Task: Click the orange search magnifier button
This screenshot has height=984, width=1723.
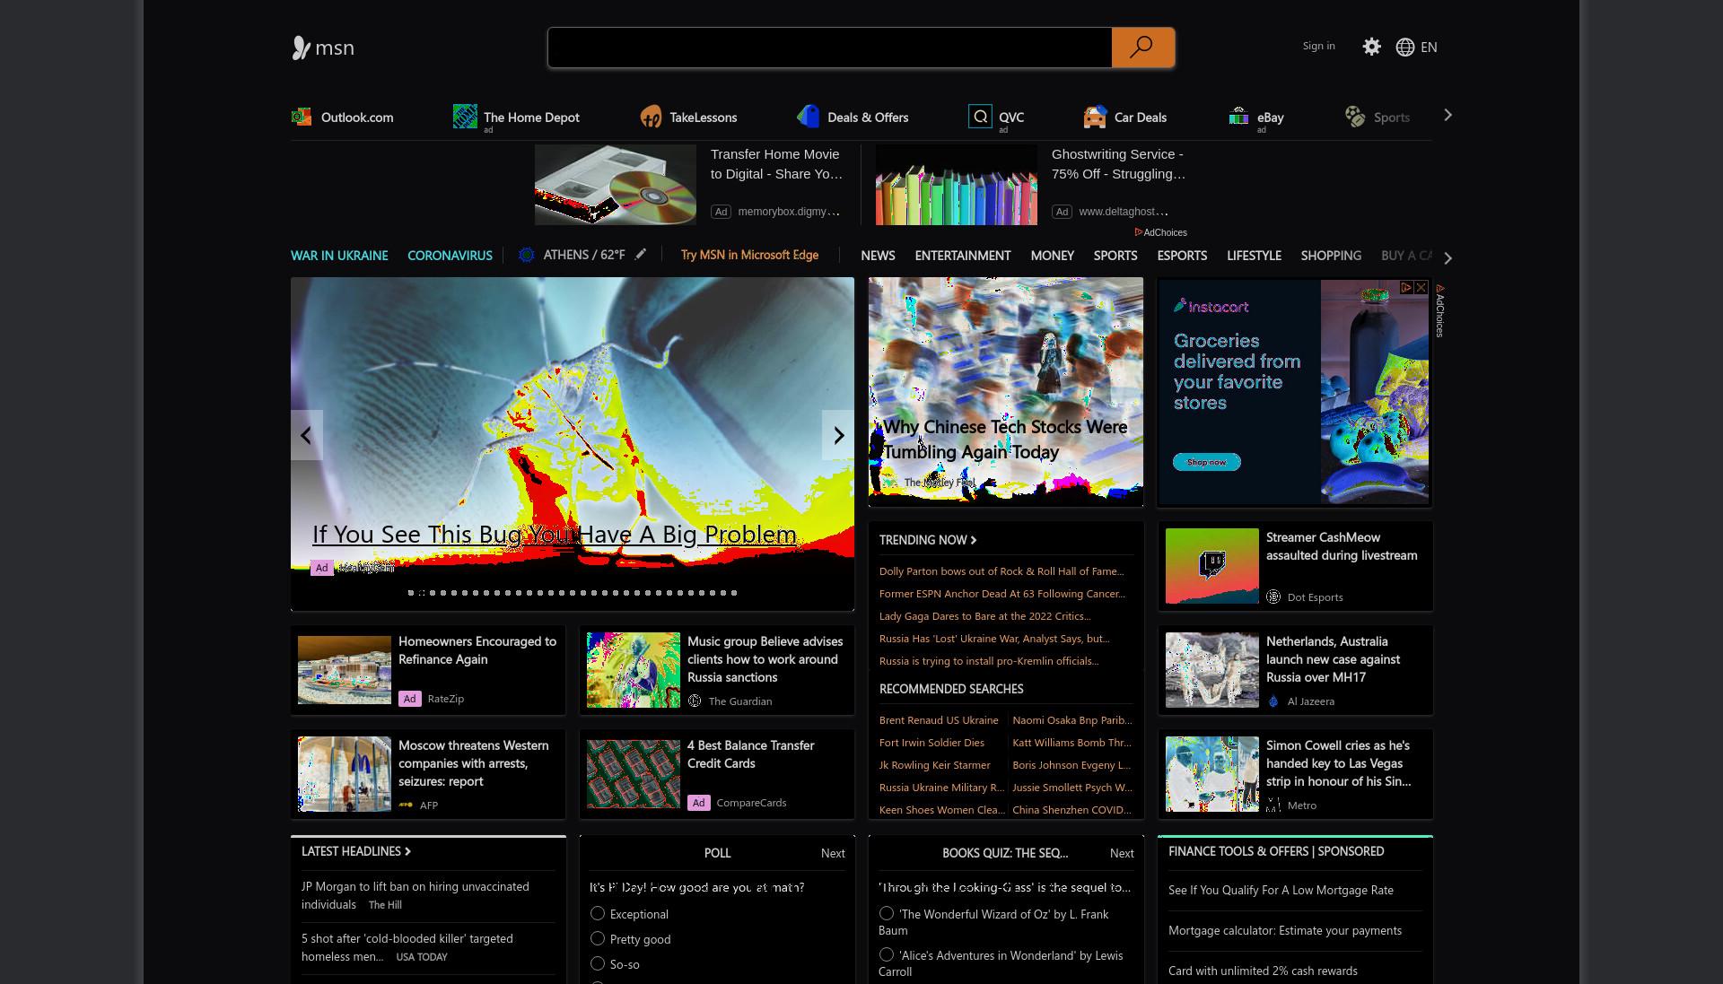Action: point(1142,48)
